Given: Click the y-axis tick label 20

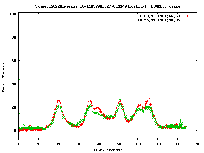Looking at the screenshot, I should point(14,107).
